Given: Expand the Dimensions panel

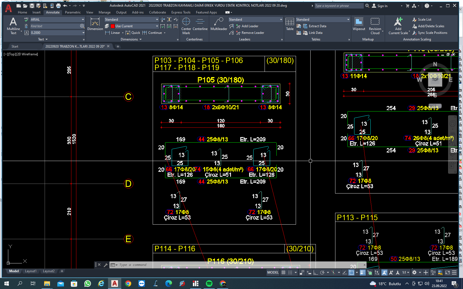Looking at the screenshot, I should click(x=131, y=39).
